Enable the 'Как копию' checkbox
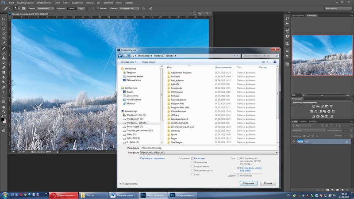 (192, 158)
